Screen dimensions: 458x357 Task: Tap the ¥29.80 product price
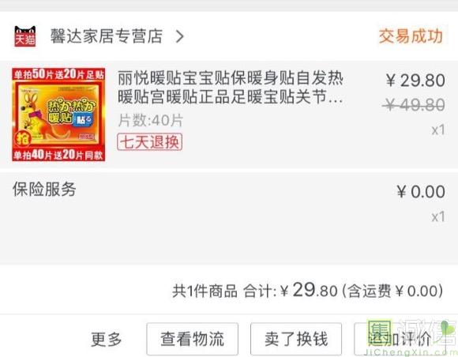415,80
